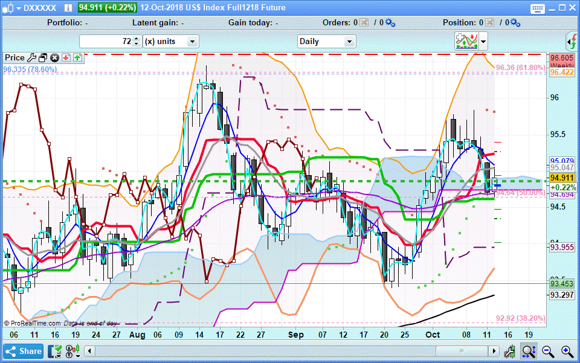The image size is (580, 363).
Task: Click the horizontal scrollbar thumb
Action: (x=462, y=351)
